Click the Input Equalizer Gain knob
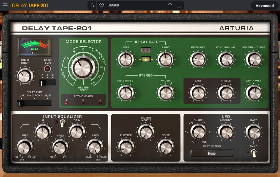This screenshot has width=280, height=177. (x=77, y=132)
